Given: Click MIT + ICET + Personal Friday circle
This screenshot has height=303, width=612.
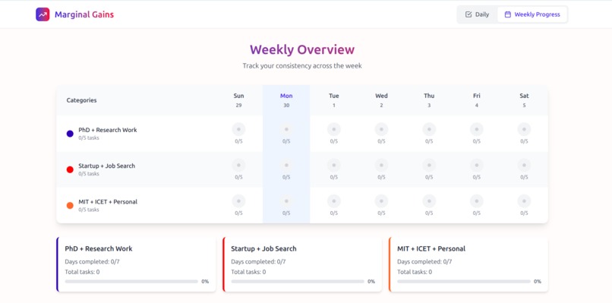Looking at the screenshot, I should tap(477, 201).
